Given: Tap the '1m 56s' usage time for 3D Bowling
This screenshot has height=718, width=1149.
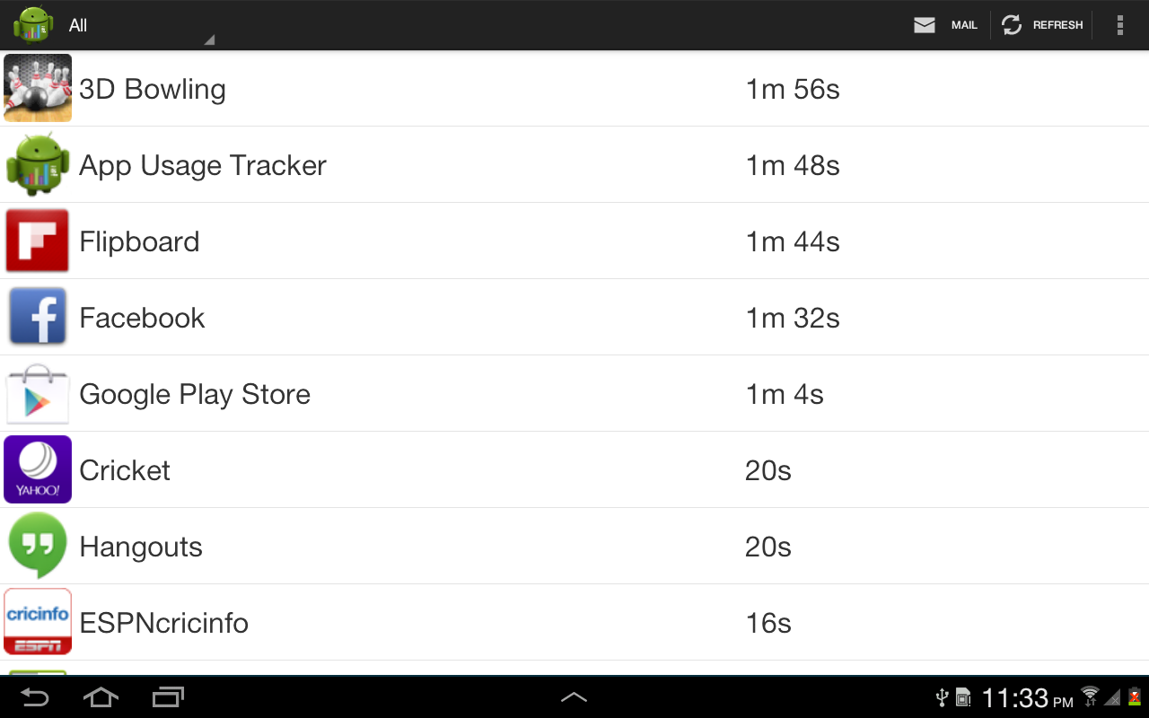Looking at the screenshot, I should click(793, 88).
